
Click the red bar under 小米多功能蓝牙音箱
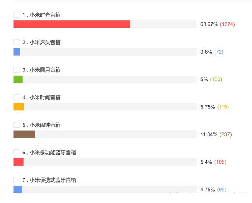[x=19, y=162]
